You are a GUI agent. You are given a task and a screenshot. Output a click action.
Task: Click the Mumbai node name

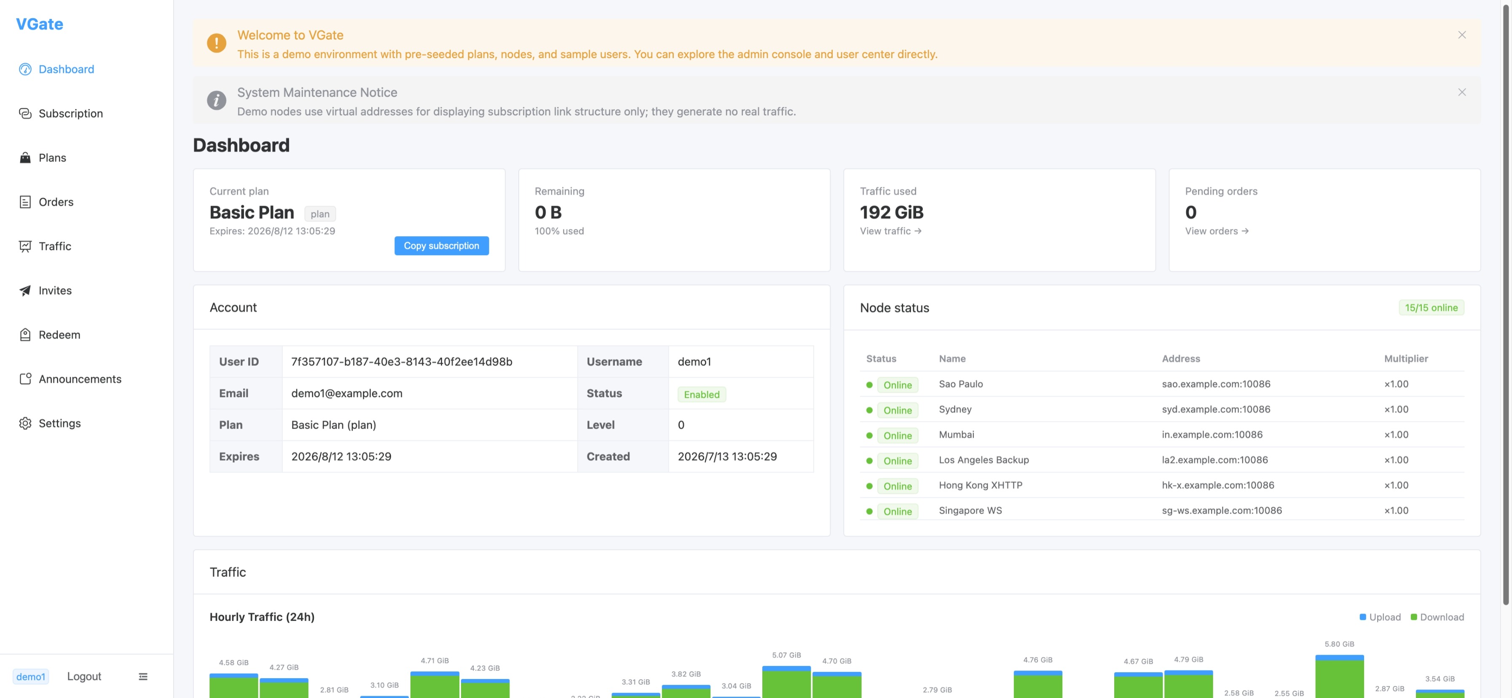[x=956, y=434]
